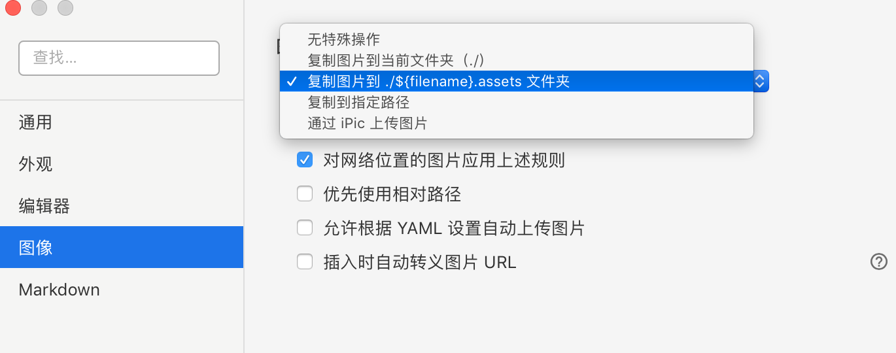Viewport: 896px width, 353px height.
Task: Switch to the 外观 settings section
Action: coord(35,164)
